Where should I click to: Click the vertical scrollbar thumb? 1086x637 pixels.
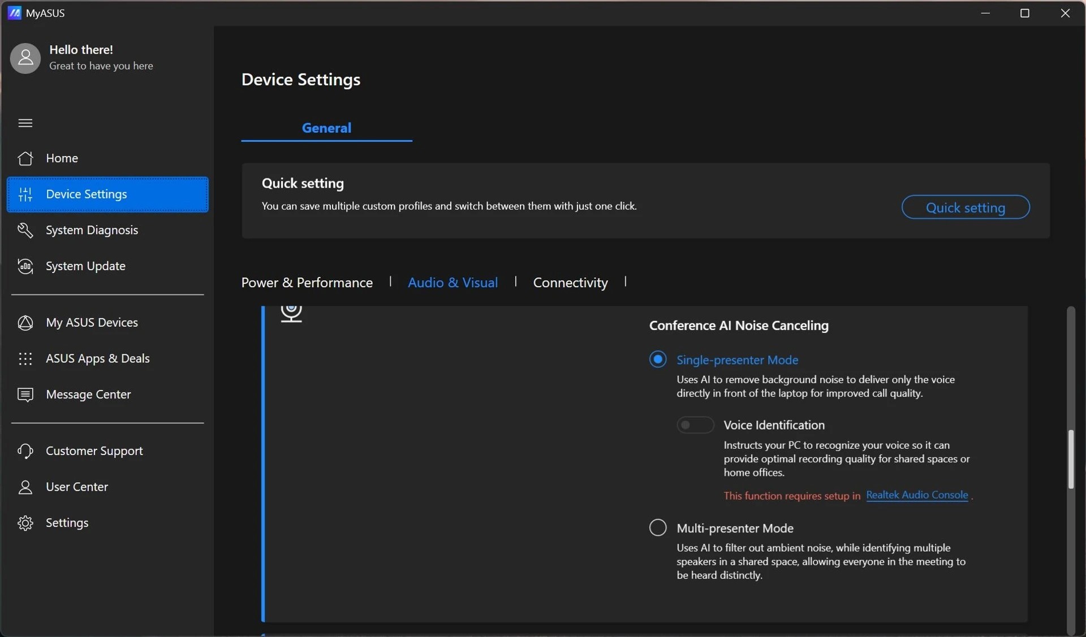click(x=1070, y=459)
